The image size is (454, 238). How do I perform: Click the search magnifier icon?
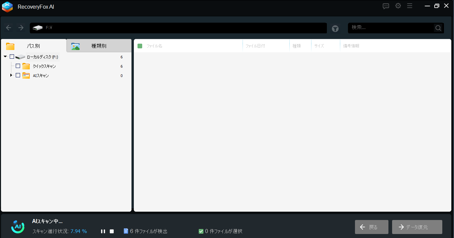click(438, 28)
